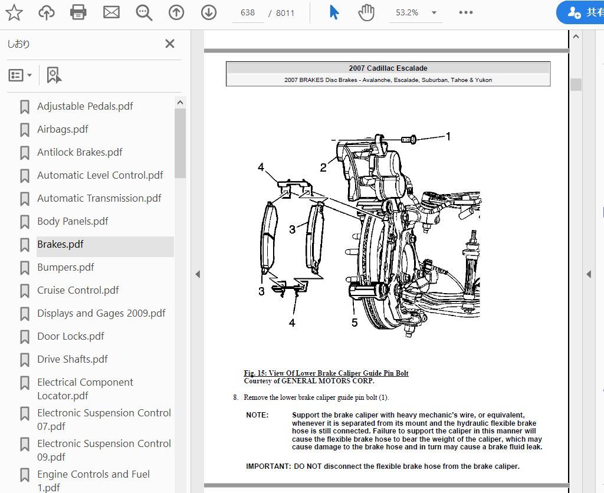Screen dimensions: 604x493
Task: Open Adjustable Pedals.pdf bookmark
Action: tap(85, 106)
